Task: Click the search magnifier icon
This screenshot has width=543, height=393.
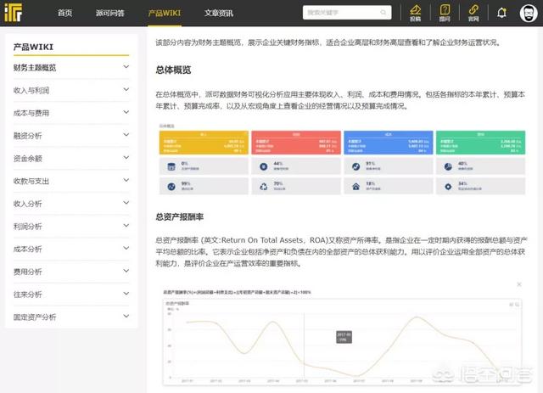Action: coord(385,14)
